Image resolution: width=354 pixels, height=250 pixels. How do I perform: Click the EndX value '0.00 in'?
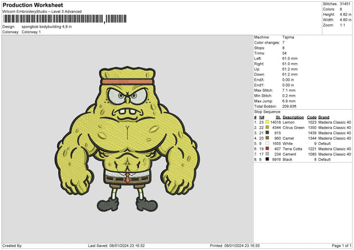[288, 80]
